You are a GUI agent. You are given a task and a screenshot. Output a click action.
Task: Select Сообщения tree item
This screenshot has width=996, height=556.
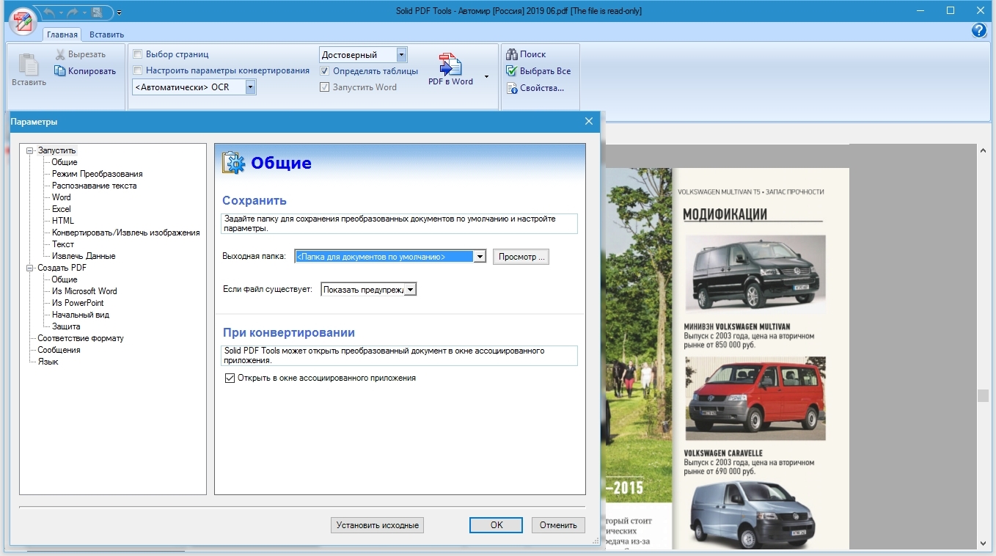point(59,350)
